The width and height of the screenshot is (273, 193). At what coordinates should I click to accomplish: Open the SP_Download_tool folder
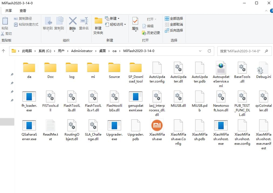pyautogui.click(x=135, y=68)
